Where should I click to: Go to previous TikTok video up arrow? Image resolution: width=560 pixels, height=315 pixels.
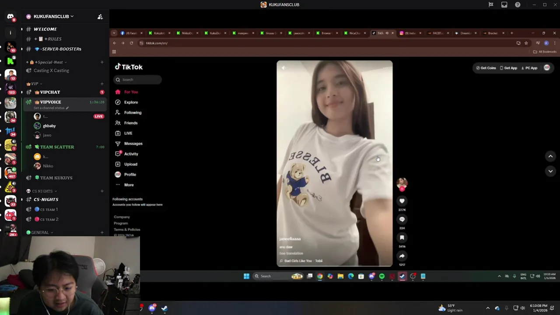[550, 156]
